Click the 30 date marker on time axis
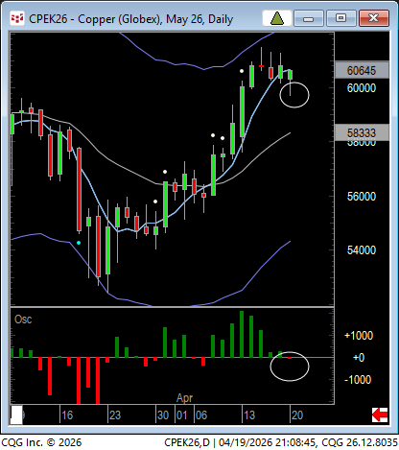The height and width of the screenshot is (450, 399). click(x=163, y=415)
